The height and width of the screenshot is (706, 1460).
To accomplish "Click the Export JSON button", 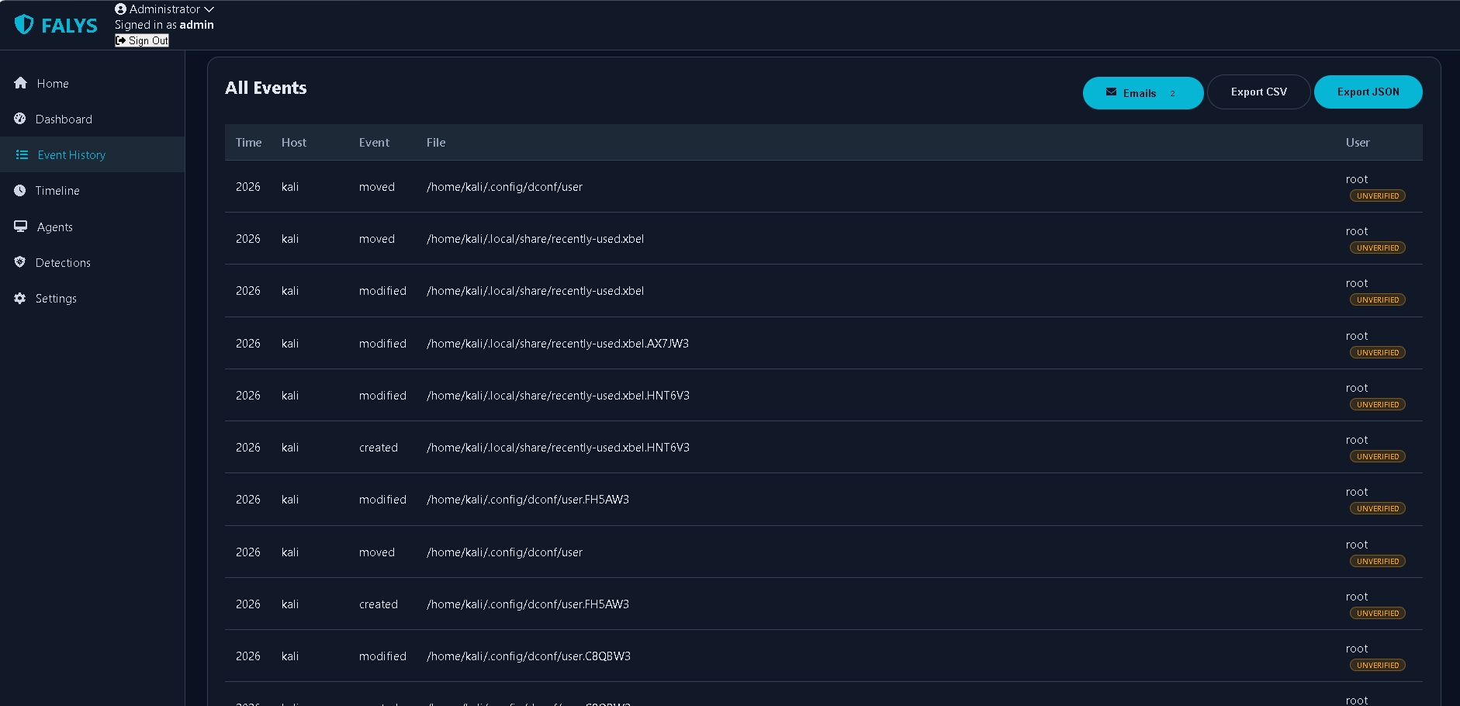I will coord(1368,92).
